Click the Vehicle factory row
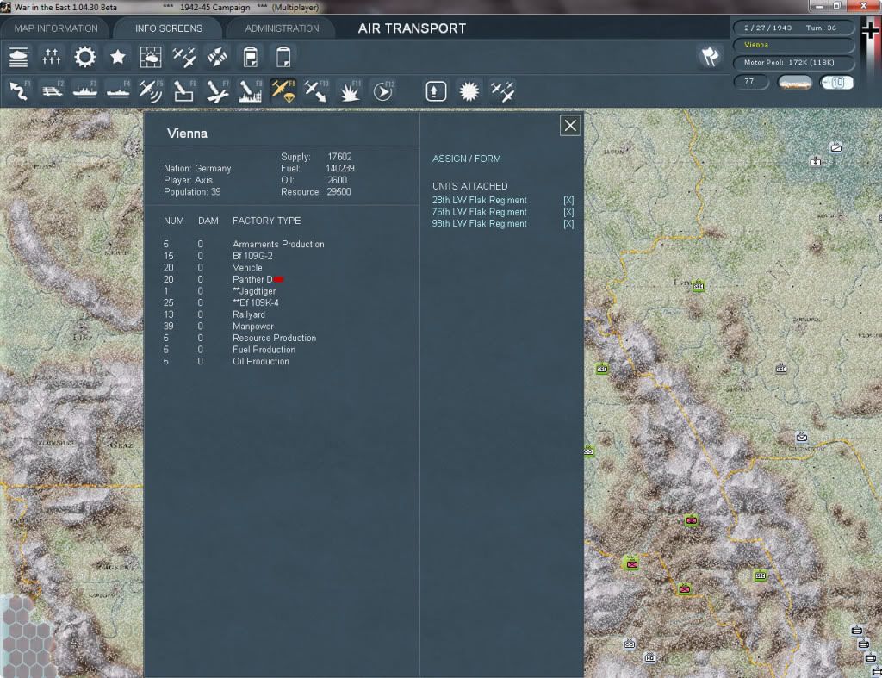Screen dimensions: 882x678 point(214,268)
